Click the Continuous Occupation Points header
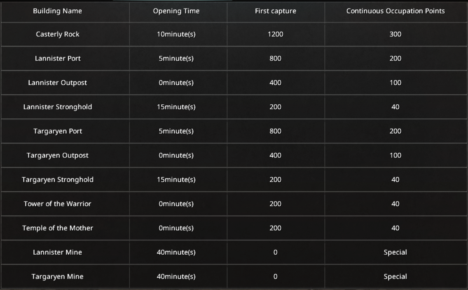 (x=395, y=11)
